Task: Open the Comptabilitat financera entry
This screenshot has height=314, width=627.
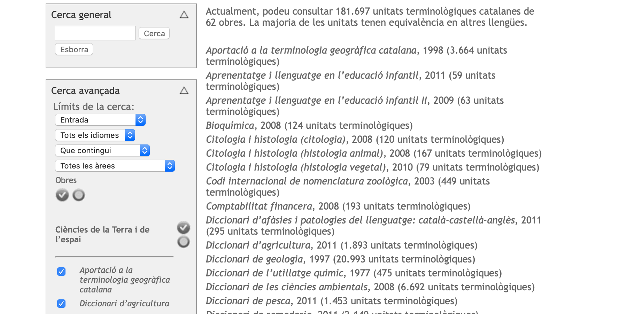Action: pyautogui.click(x=259, y=206)
